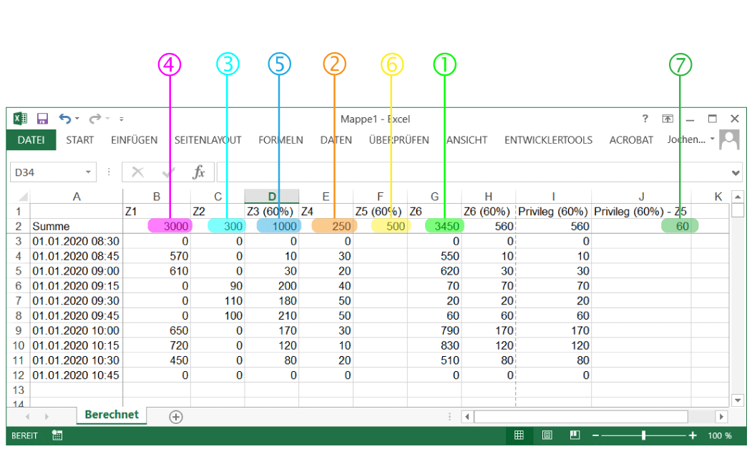Image resolution: width=752 pixels, height=449 pixels.
Task: Select the Berechnet sheet tab
Action: (x=112, y=415)
